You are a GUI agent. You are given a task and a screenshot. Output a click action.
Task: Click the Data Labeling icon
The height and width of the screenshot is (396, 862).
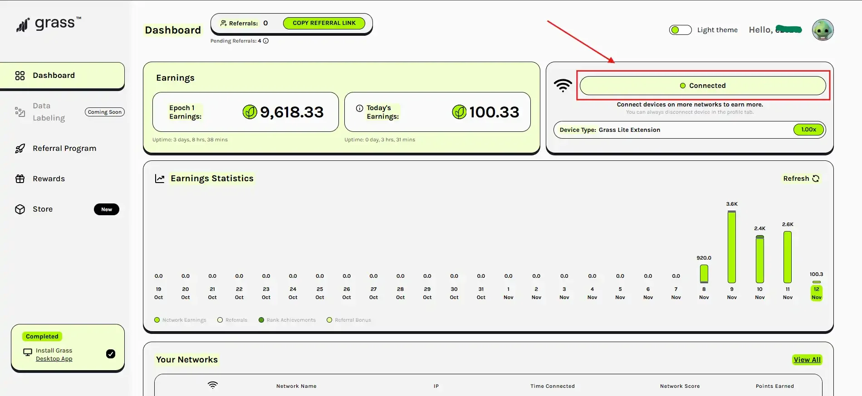point(20,112)
